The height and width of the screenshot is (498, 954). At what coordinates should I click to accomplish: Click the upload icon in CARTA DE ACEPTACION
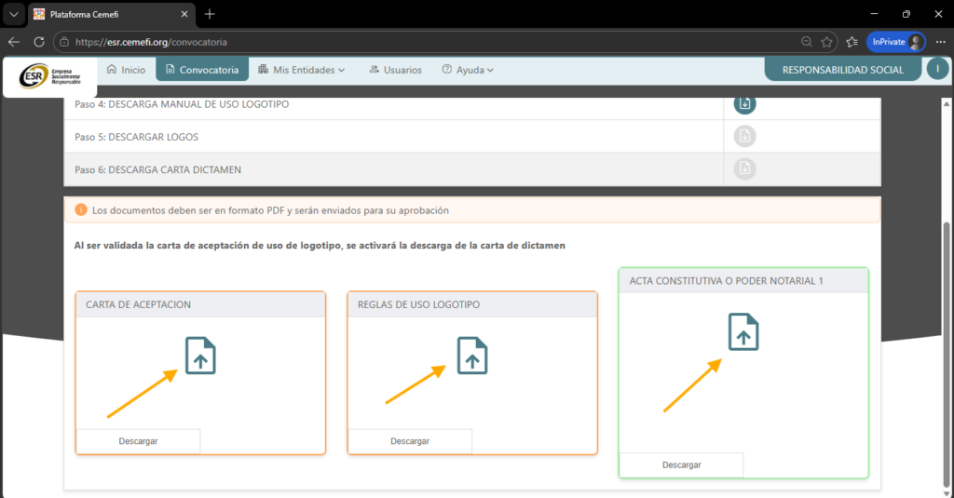click(200, 356)
